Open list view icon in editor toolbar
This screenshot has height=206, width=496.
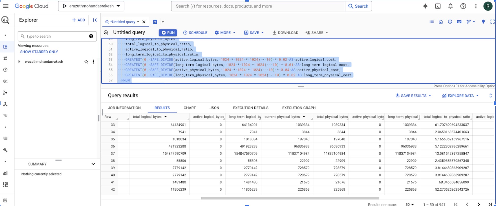[x=432, y=22]
